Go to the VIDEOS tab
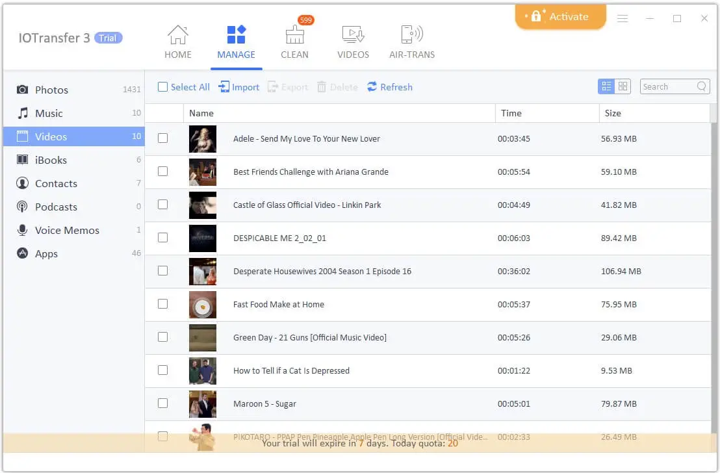Viewport: 720px width, 473px height. tap(353, 42)
